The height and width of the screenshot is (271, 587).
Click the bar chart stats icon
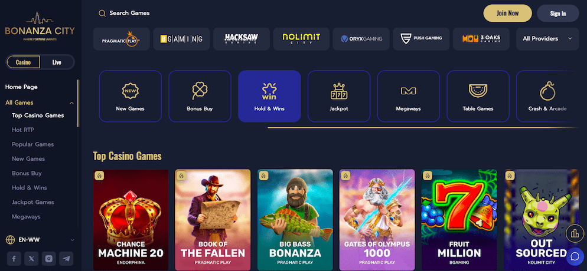pyautogui.click(x=575, y=234)
